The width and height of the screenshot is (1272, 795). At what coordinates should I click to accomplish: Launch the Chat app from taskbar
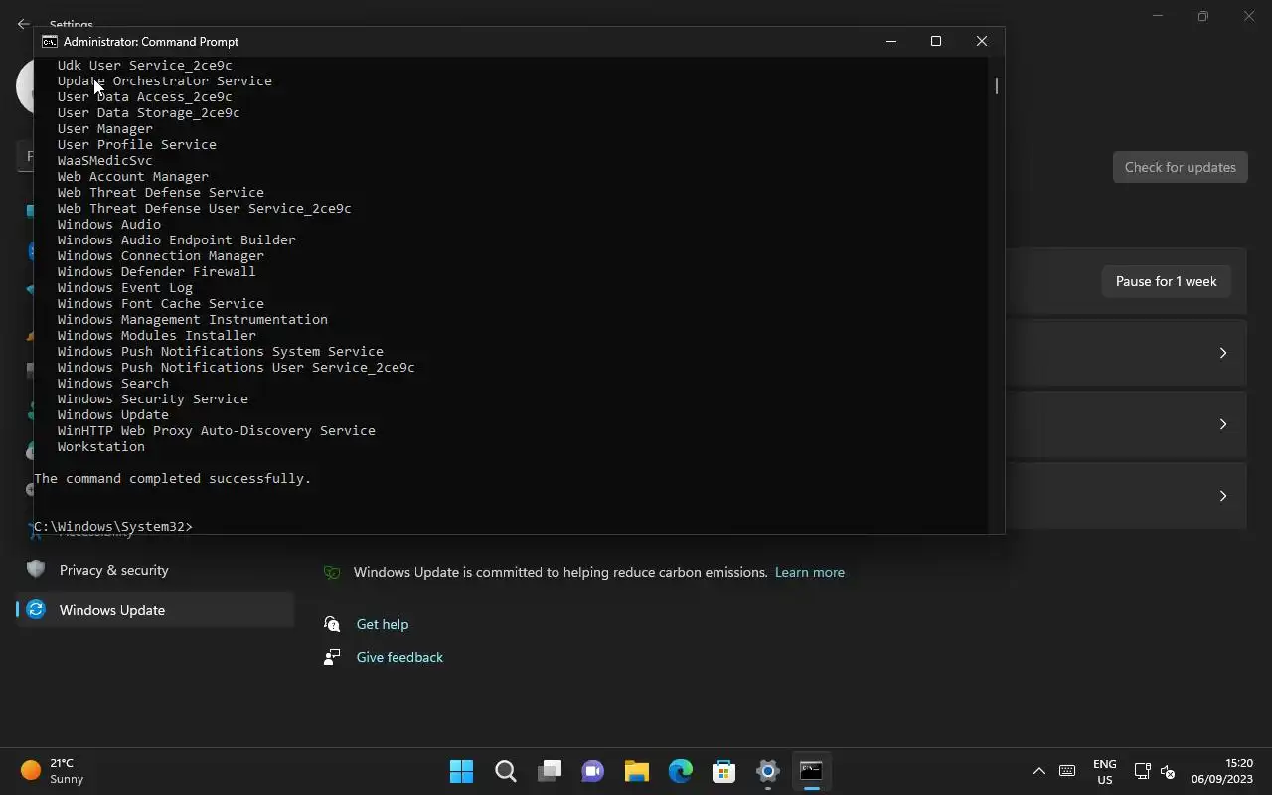tap(592, 771)
